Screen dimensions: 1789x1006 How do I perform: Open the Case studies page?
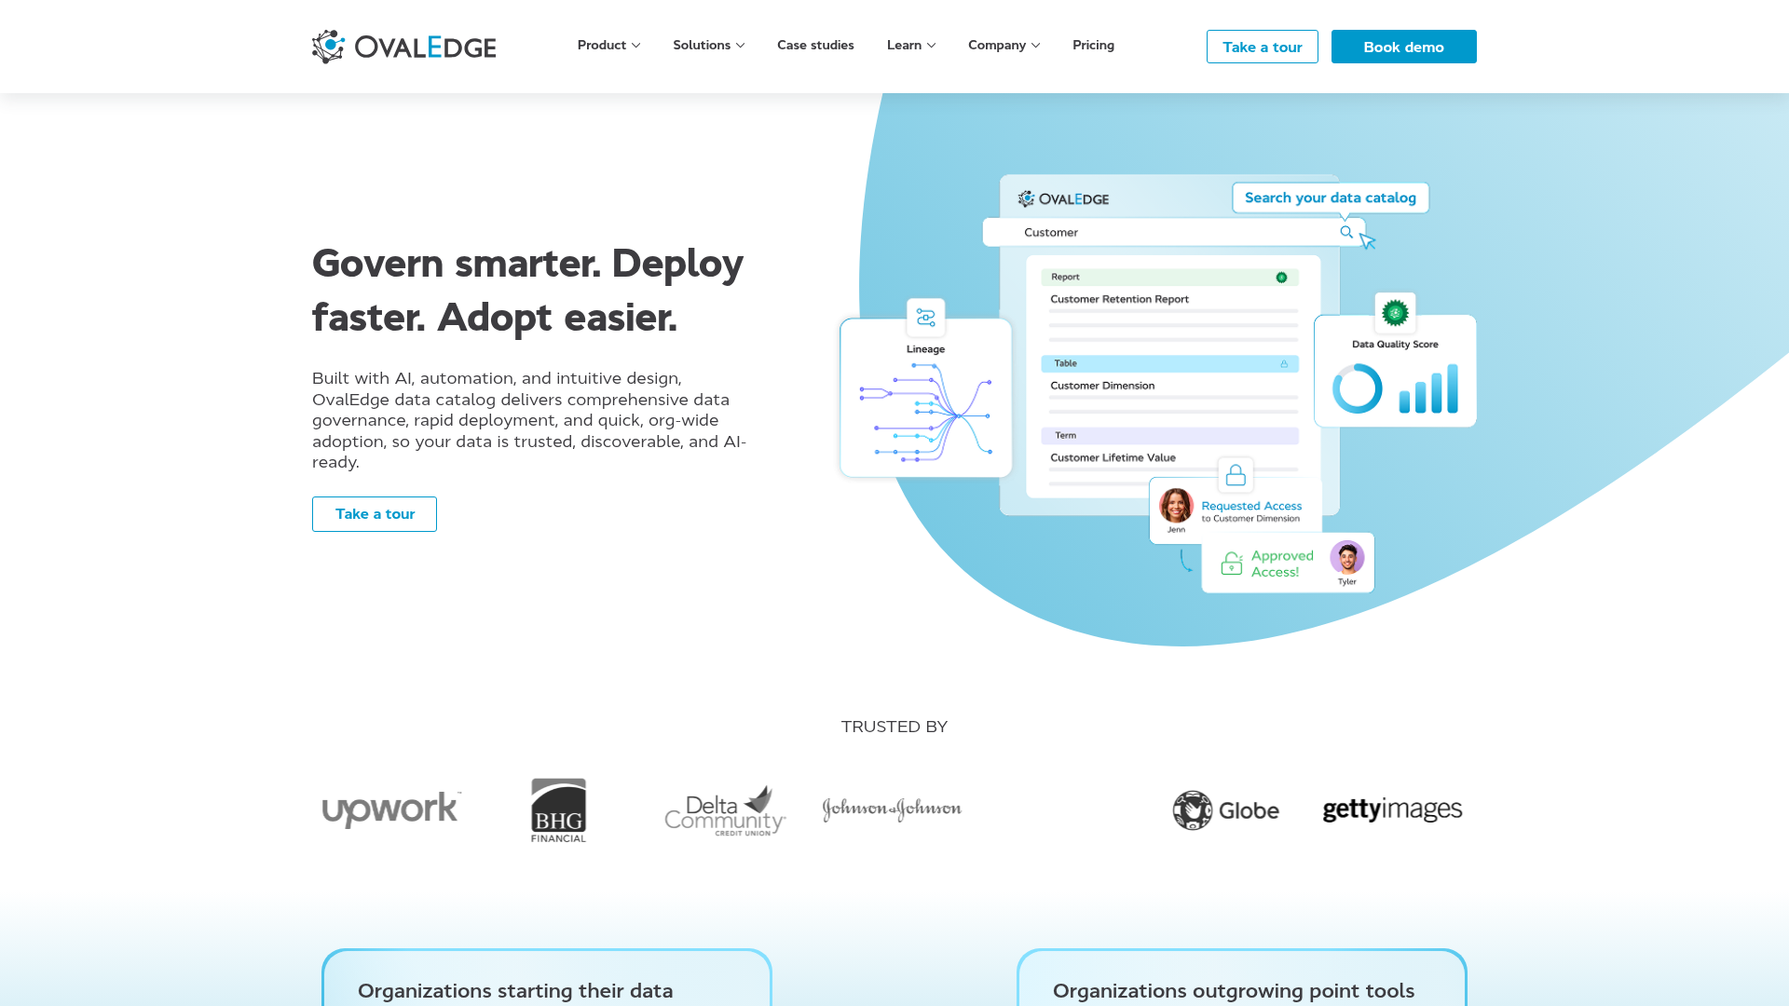click(x=815, y=45)
